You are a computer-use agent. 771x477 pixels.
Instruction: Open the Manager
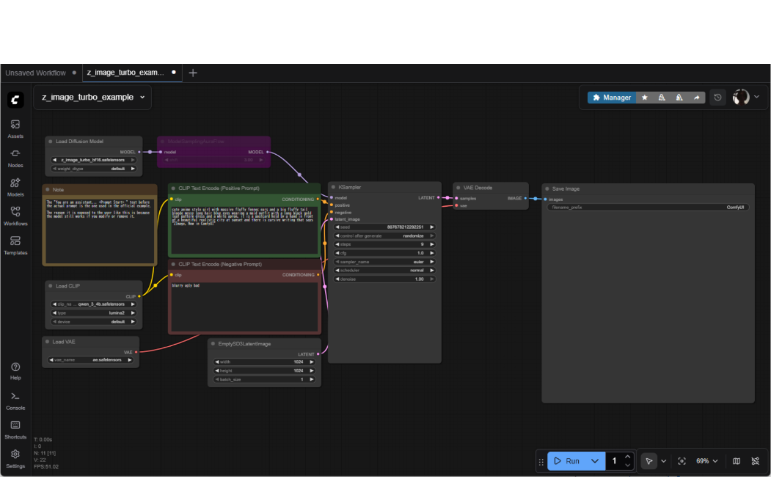(612, 97)
